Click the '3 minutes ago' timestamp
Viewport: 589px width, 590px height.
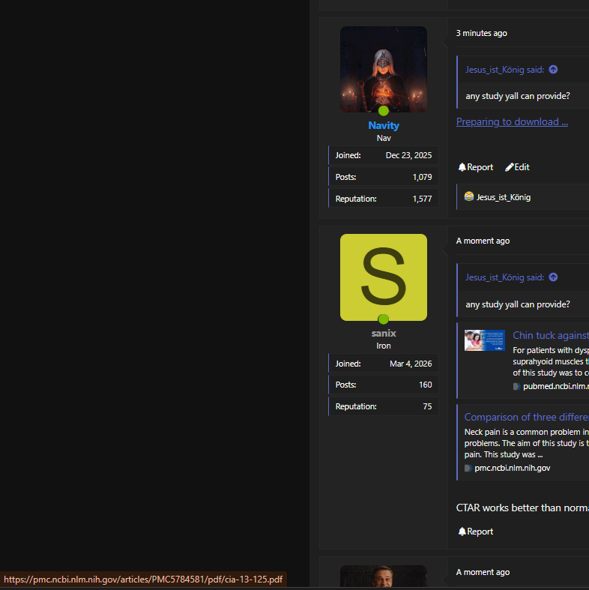[481, 33]
